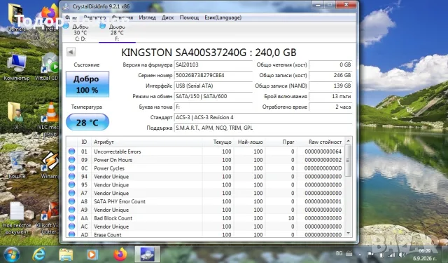Viewport: 448px width, 263px height.
Task: Click the BG input language indicator
Action: (339, 254)
